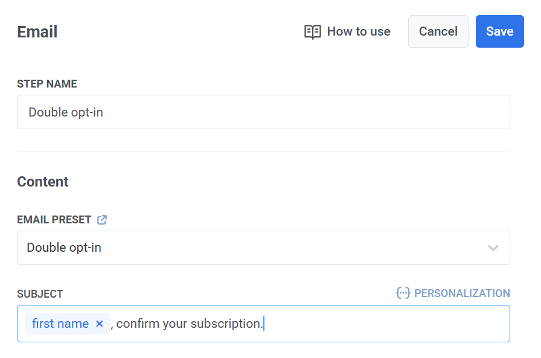Click the Email panel title
This screenshot has width=541, height=358.
37,32
